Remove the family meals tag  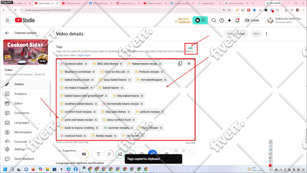(115, 136)
